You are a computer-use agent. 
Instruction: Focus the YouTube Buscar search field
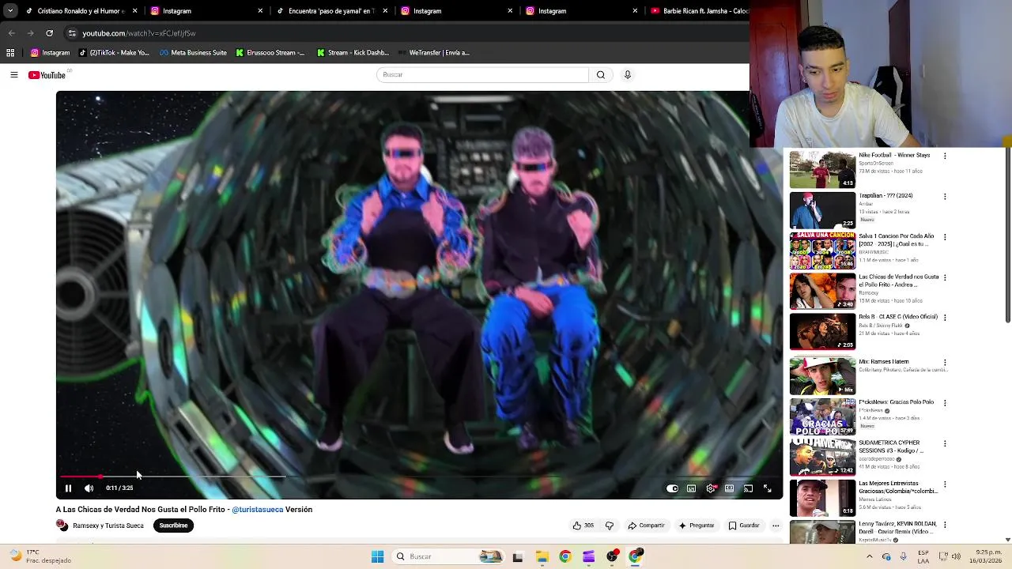(482, 74)
